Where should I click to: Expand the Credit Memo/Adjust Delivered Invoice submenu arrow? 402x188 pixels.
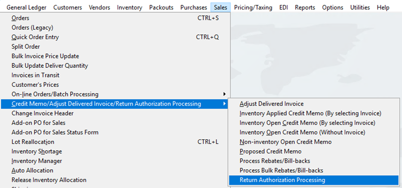224,104
